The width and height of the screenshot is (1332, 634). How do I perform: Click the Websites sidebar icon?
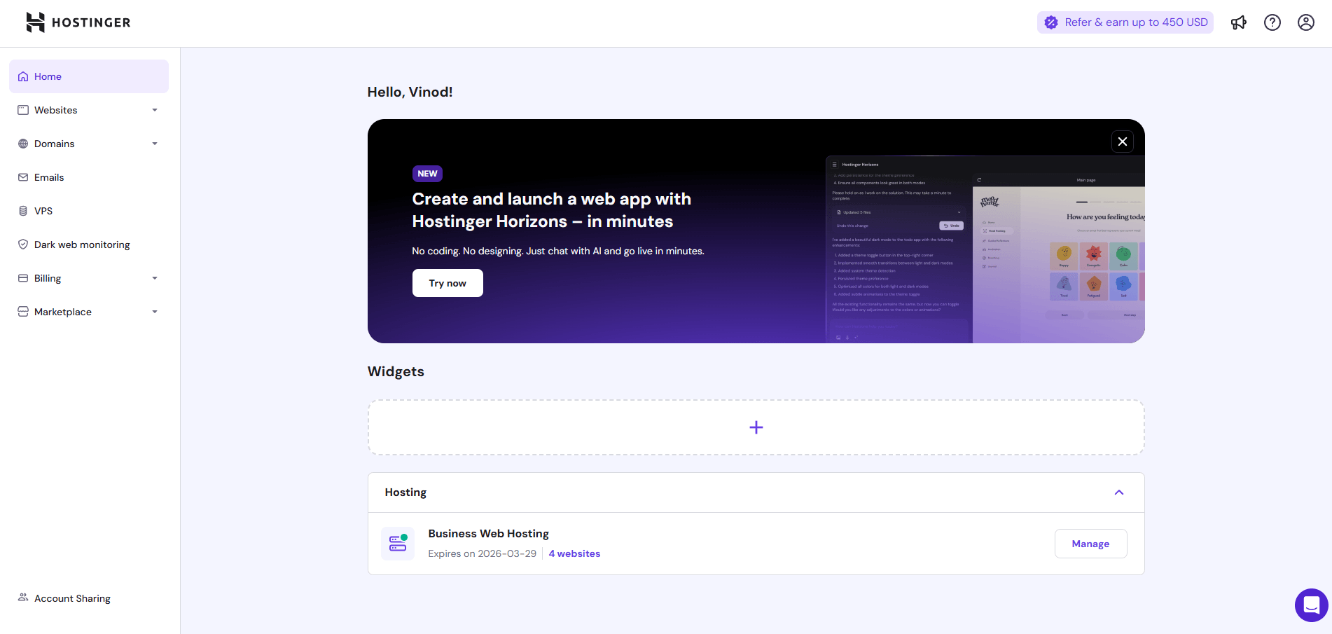point(23,110)
